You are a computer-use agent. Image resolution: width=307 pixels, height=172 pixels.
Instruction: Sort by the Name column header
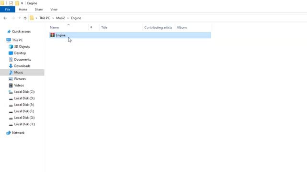point(54,28)
